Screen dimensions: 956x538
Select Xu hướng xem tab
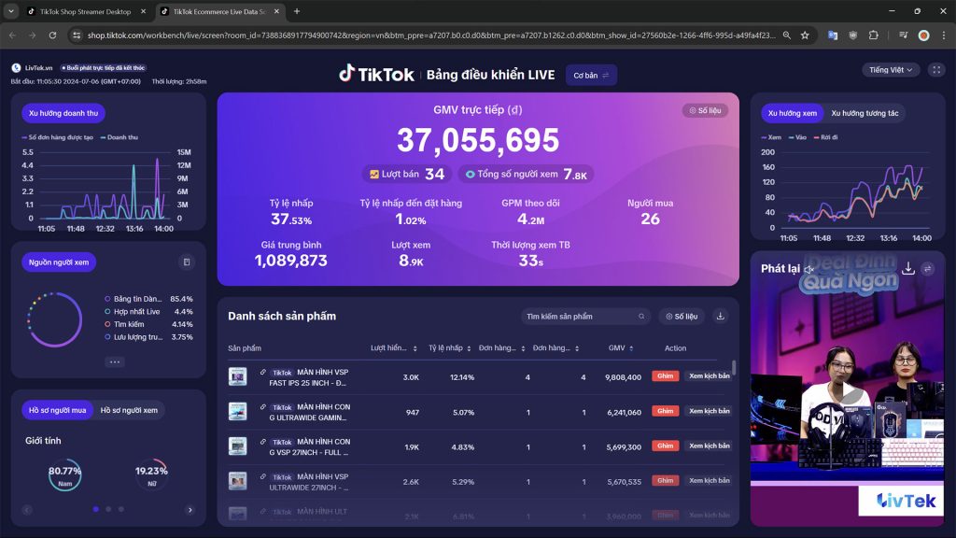click(x=792, y=113)
